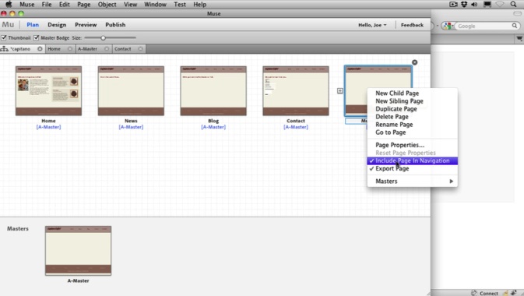524x296 pixels.
Task: Click A-Master badge under Home page
Action: [48, 127]
